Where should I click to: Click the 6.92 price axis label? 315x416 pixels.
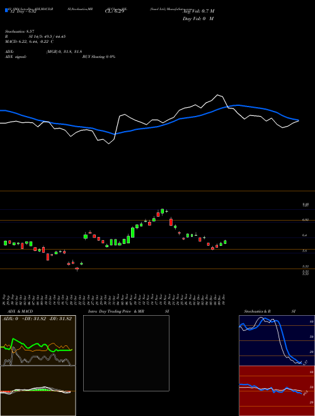305,220
